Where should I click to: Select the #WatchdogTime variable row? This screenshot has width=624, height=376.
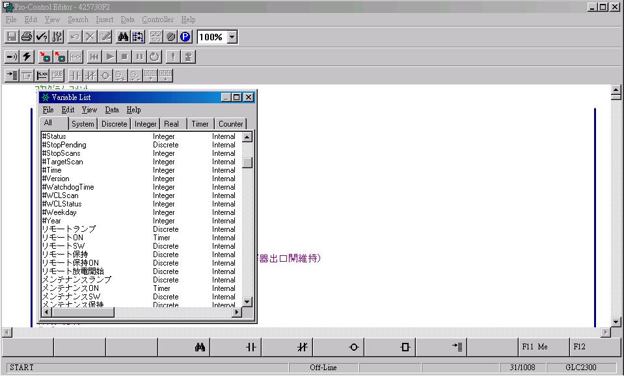click(x=68, y=187)
